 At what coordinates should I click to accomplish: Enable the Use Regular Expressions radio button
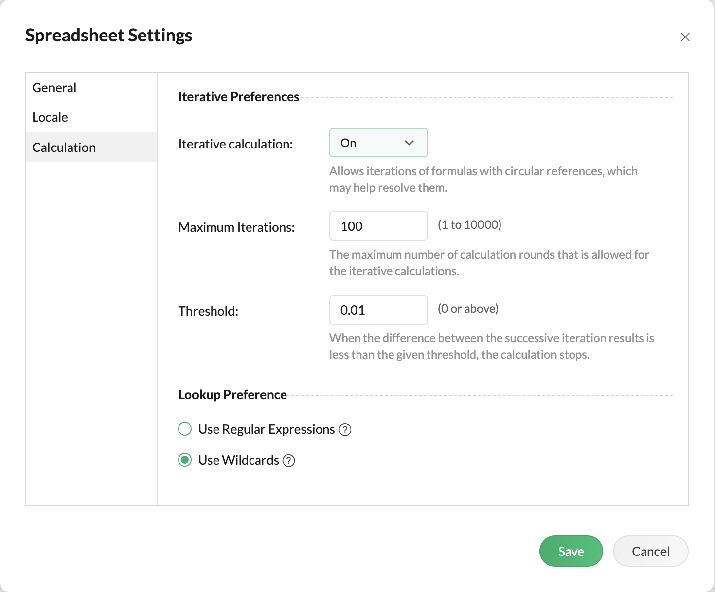pyautogui.click(x=185, y=429)
